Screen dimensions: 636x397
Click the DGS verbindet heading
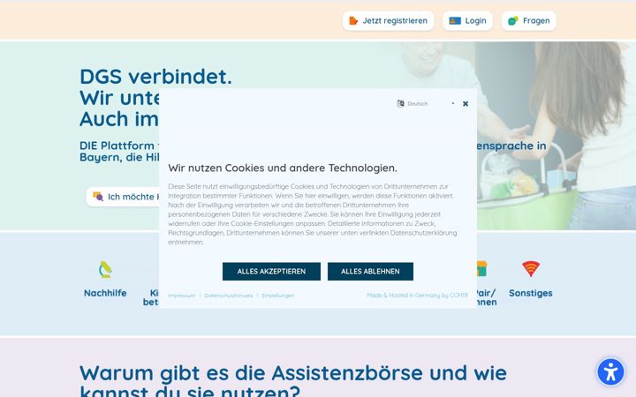(155, 77)
